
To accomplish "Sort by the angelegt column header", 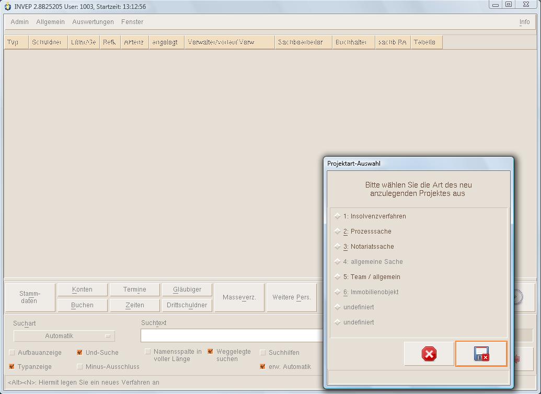I will tap(167, 42).
